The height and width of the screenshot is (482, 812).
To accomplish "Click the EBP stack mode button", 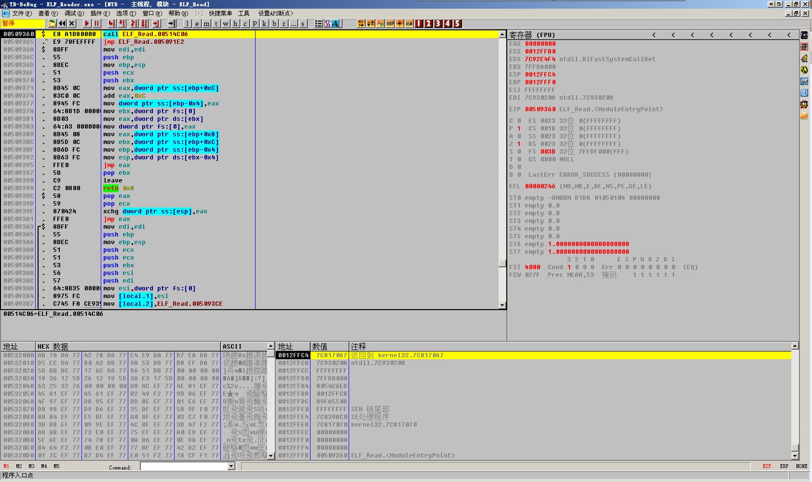I will (x=784, y=466).
